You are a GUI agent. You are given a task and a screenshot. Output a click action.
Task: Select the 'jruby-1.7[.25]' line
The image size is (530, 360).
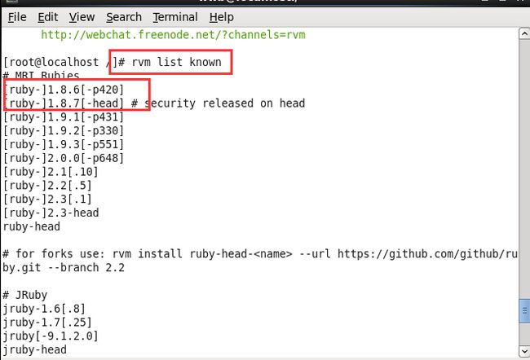coord(47,323)
